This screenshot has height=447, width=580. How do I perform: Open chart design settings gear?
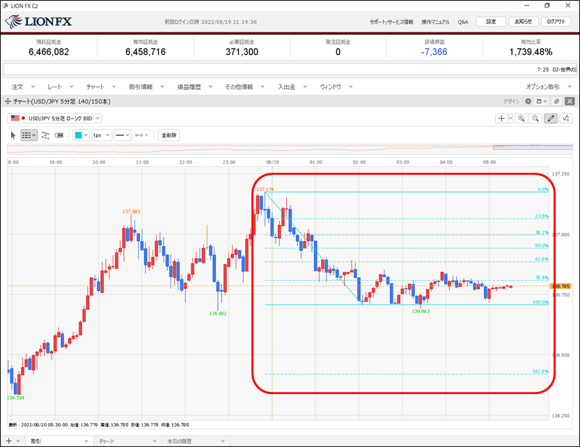(528, 102)
